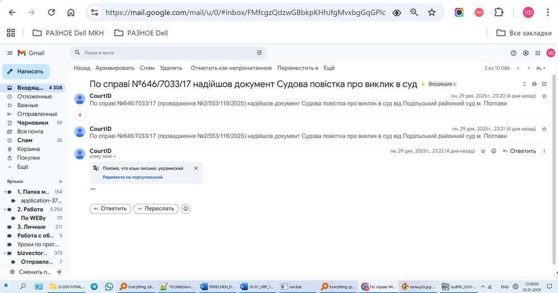Screen dimensions: 558x293
Task: Open РАЗНОЕ Dell МКН bookmark folder
Action: pos(68,33)
